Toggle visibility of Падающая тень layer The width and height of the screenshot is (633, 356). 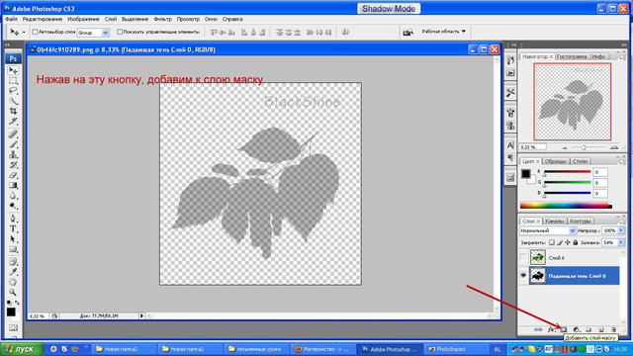[x=523, y=276]
